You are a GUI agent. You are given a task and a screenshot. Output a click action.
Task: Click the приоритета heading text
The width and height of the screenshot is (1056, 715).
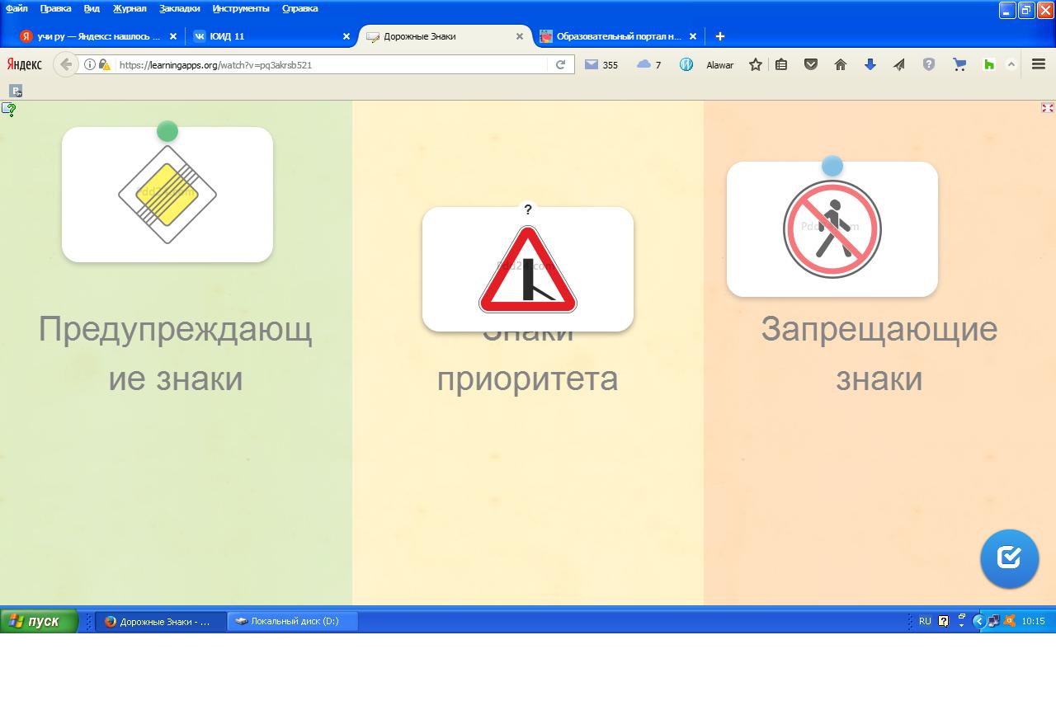click(x=527, y=379)
